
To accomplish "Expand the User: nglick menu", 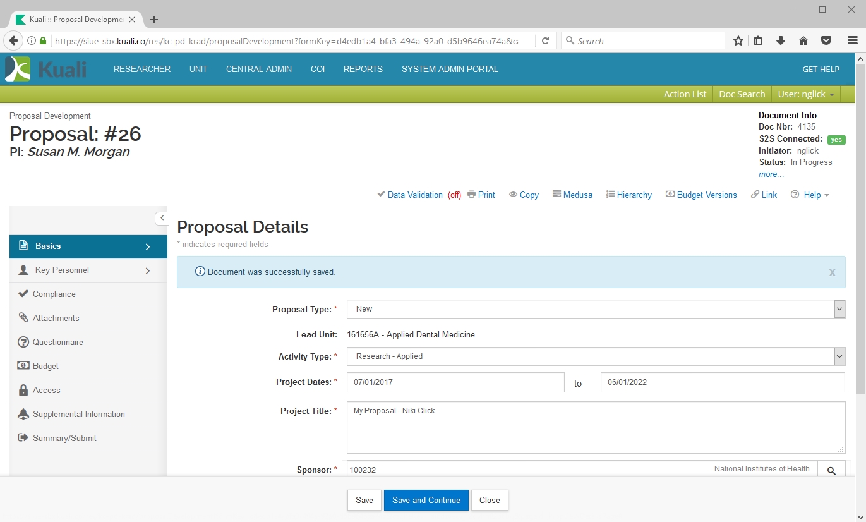I will 806,94.
